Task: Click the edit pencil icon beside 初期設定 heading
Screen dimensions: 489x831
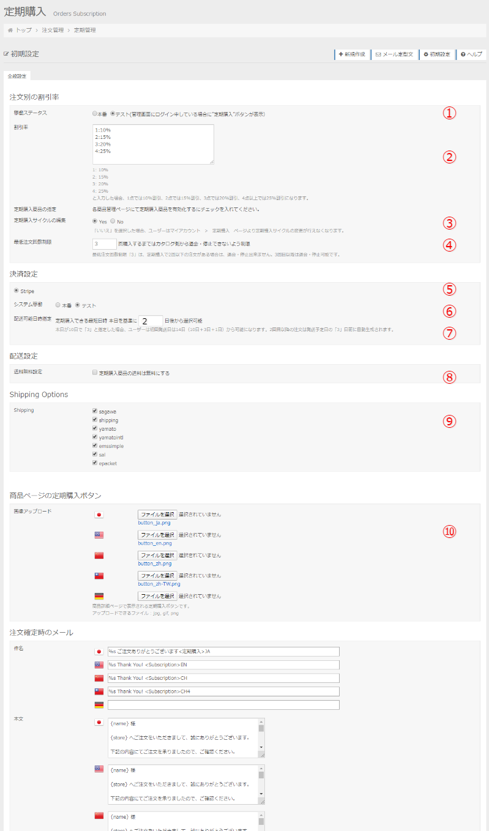Action: tap(7, 54)
